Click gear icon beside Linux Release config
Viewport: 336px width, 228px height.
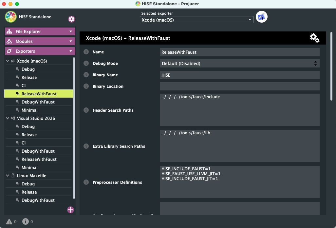coord(18,192)
